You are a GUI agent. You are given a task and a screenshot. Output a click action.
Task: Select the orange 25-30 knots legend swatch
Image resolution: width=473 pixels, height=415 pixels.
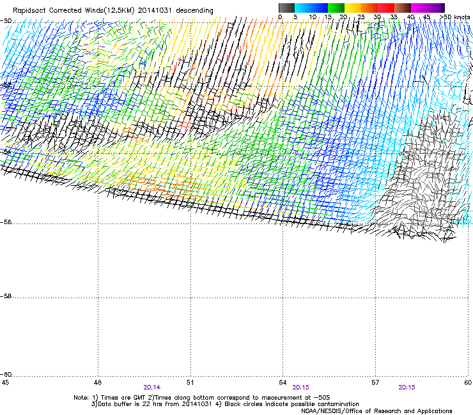[369, 8]
